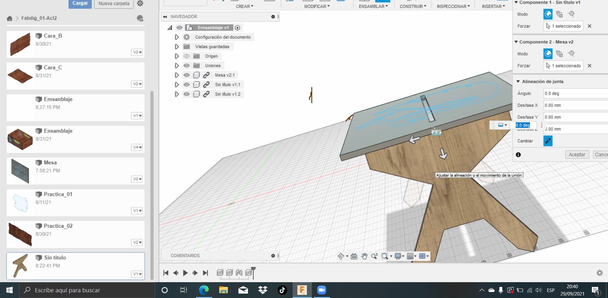Image resolution: width=608 pixels, height=298 pixels.
Task: Click the Cambiar flip button
Action: [x=548, y=141]
